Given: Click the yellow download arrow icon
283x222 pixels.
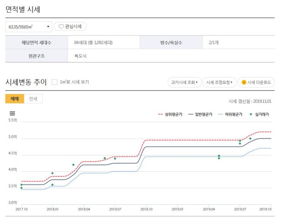Looking at the screenshot, I should click(x=244, y=82).
